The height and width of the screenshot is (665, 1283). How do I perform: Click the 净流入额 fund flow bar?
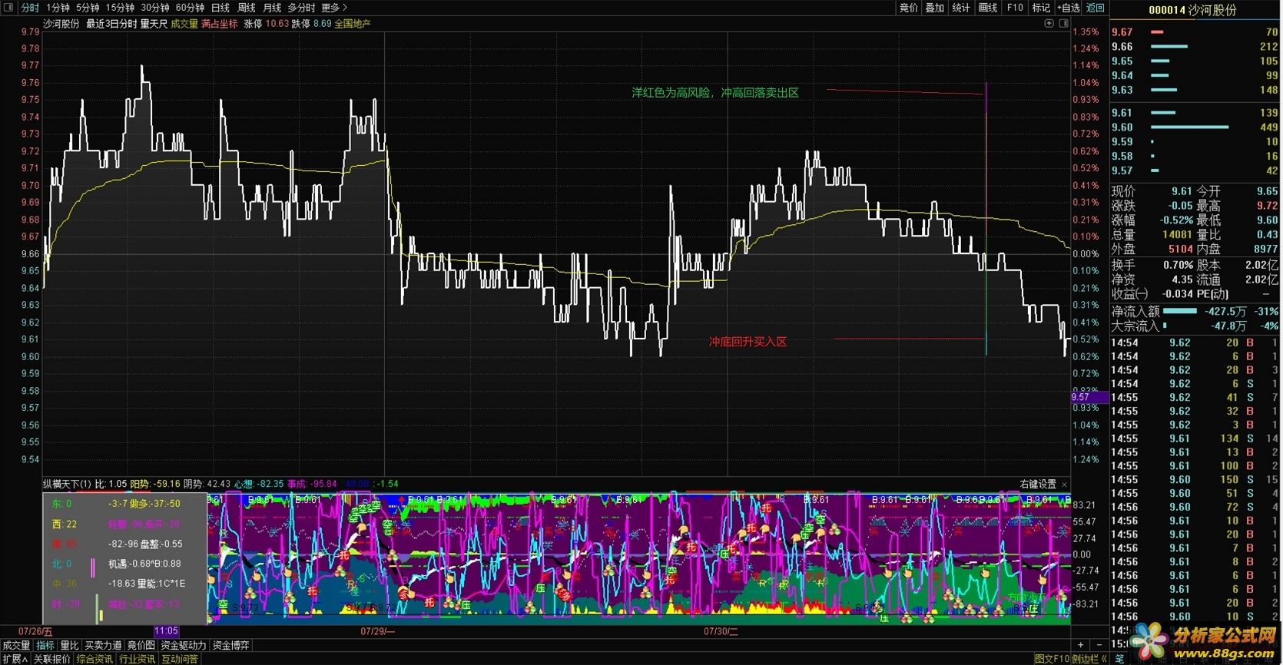(1180, 311)
